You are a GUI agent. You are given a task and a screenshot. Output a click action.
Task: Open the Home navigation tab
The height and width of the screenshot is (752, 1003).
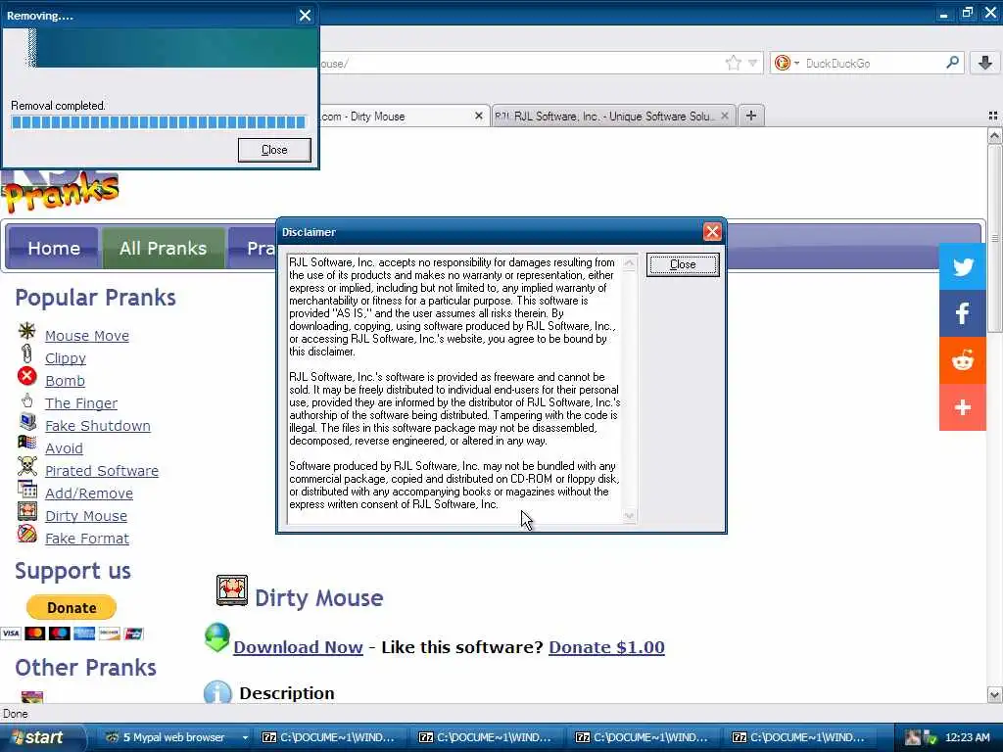[54, 248]
